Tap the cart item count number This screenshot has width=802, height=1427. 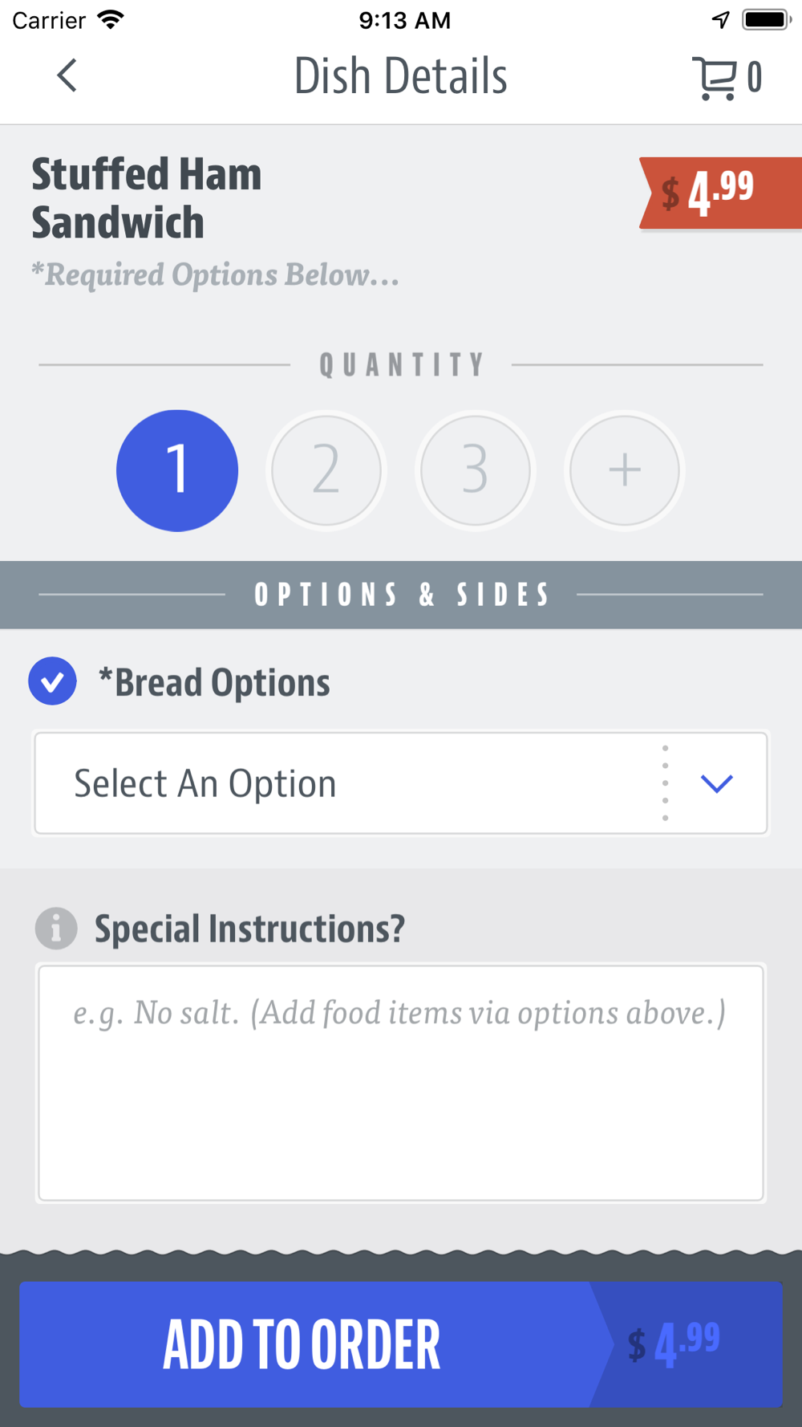pos(754,78)
